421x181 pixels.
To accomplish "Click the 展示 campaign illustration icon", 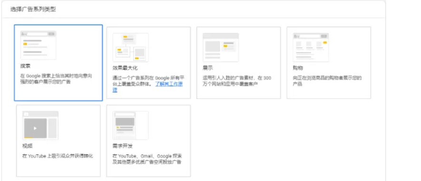I will point(221,47).
